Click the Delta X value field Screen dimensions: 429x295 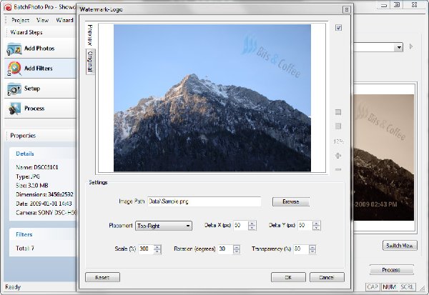241,226
